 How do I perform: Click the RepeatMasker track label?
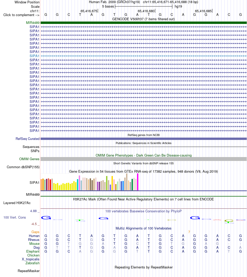[x=29, y=271]
